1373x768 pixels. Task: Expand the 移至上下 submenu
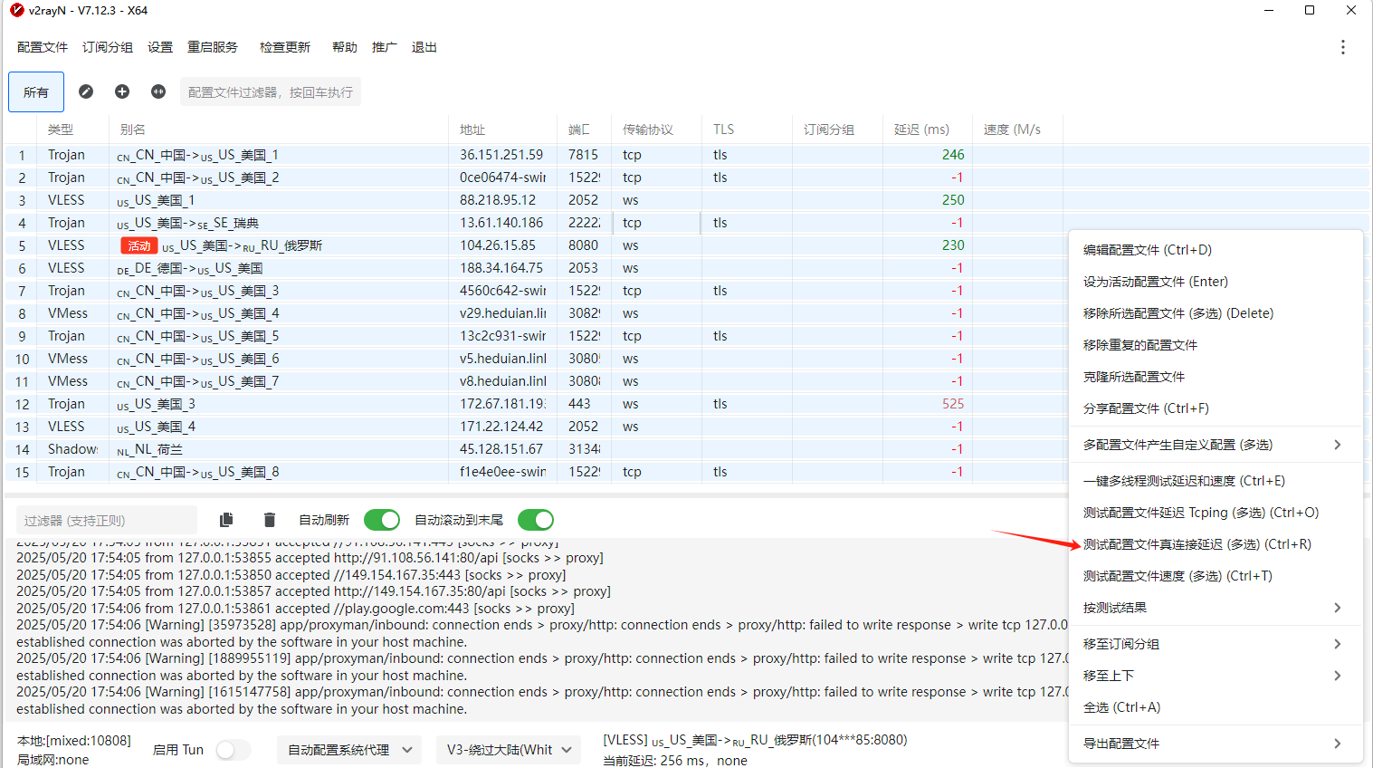1216,676
